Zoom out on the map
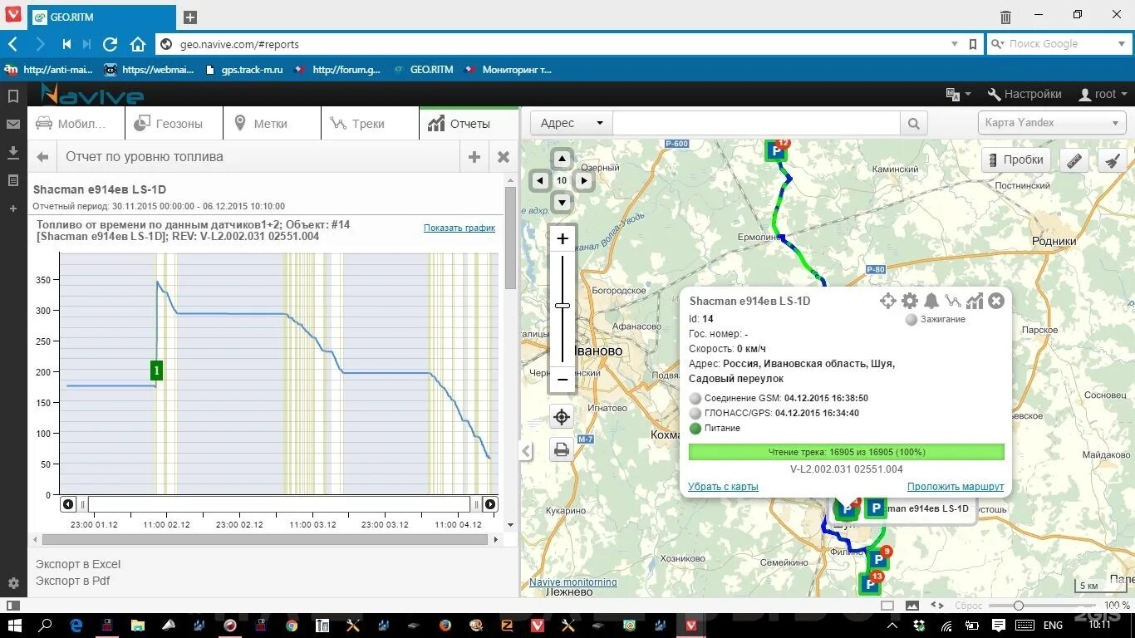 (x=563, y=380)
